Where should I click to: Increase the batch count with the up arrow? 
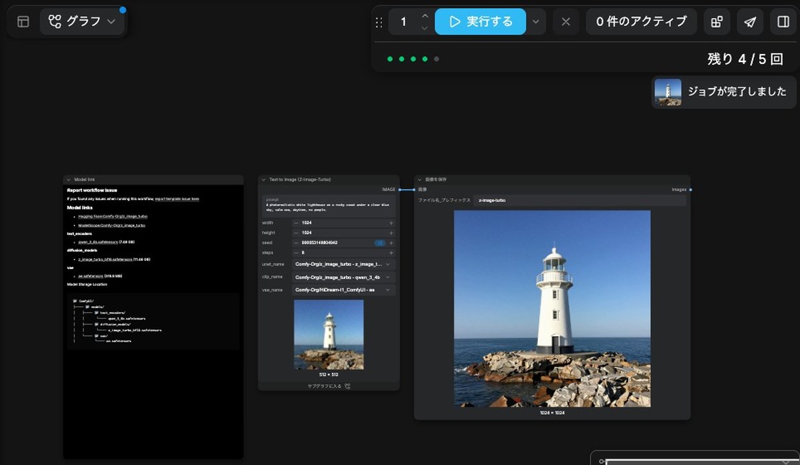[x=425, y=16]
